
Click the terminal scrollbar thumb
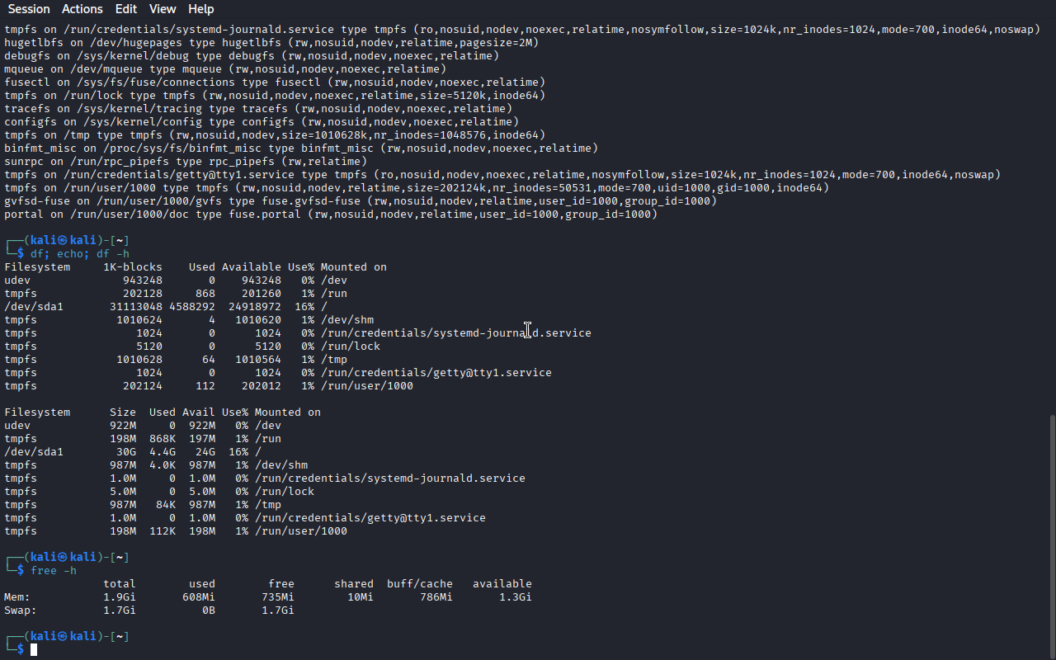click(x=1051, y=535)
